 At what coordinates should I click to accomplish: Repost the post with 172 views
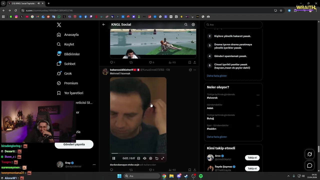pos(131,62)
